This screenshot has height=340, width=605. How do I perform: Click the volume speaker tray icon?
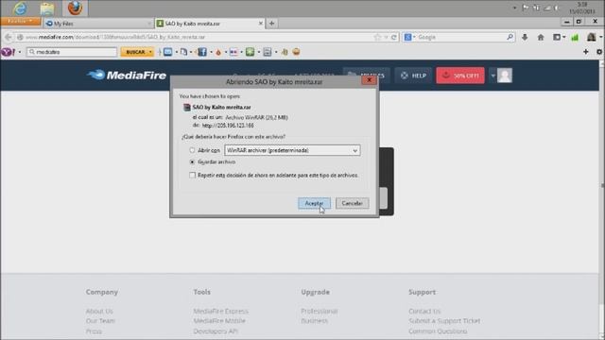(557, 8)
